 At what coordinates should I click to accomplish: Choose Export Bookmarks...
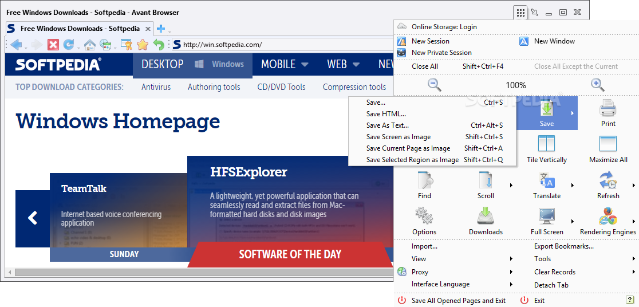click(x=564, y=246)
